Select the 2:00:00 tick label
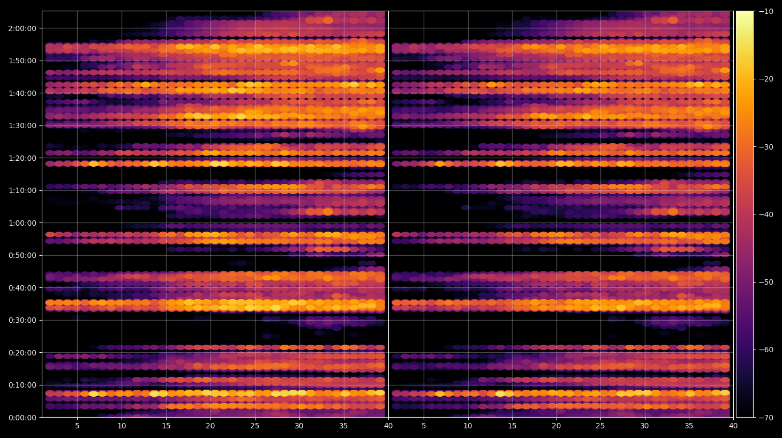Screen dimensions: 782x438 click(x=22, y=28)
